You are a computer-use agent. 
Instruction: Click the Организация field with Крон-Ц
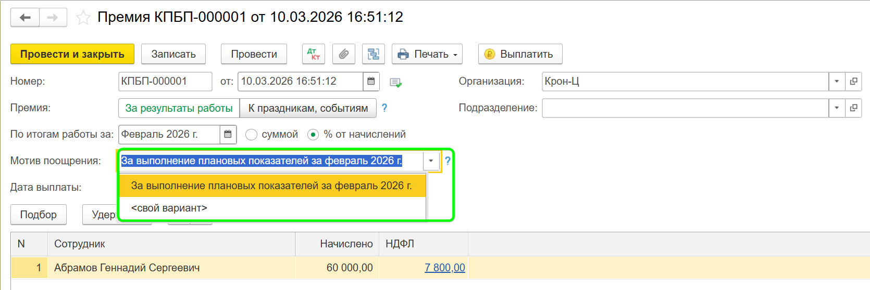click(685, 82)
